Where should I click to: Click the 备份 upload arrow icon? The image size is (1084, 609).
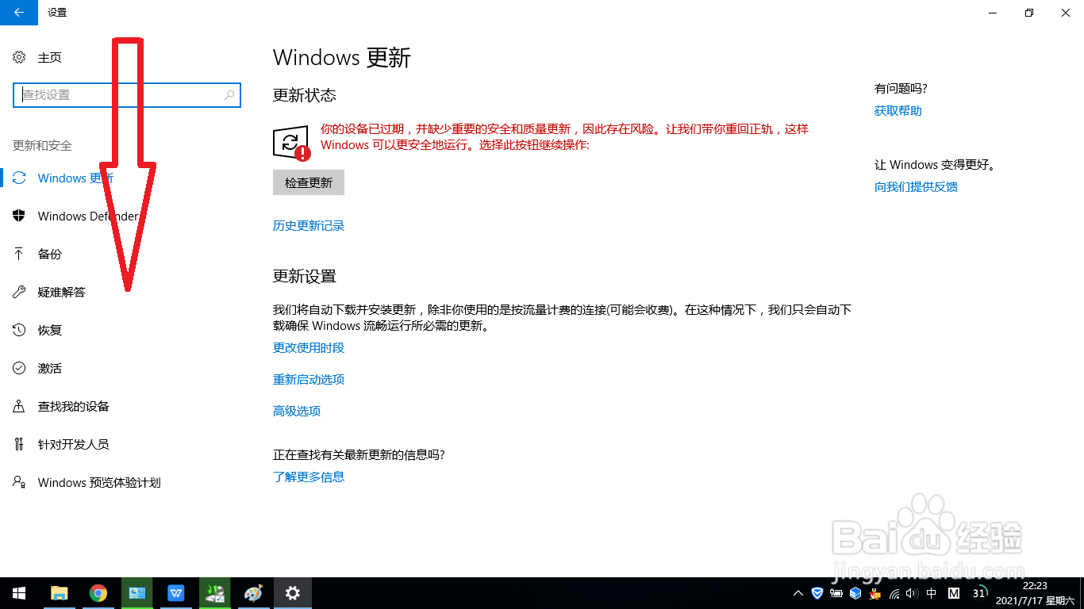[x=20, y=254]
